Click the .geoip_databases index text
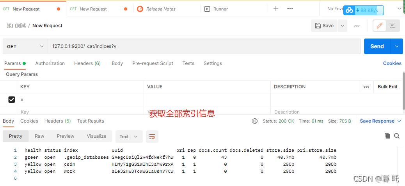This screenshot has height=186, width=405. coord(87,157)
